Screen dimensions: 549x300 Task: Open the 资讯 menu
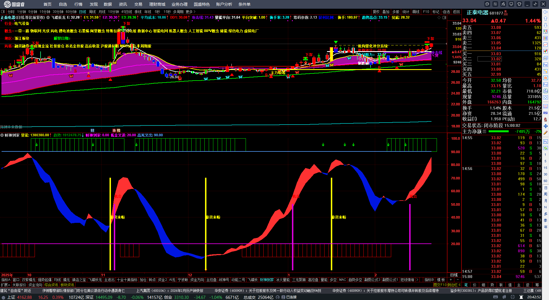click(123, 4)
